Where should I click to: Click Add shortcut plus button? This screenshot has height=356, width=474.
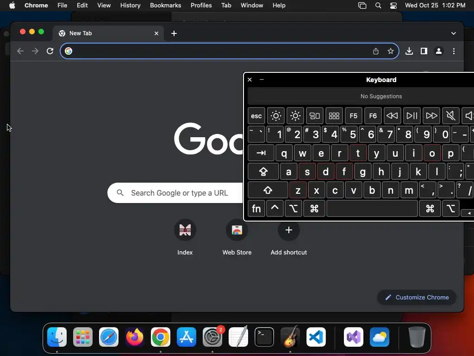pos(289,230)
